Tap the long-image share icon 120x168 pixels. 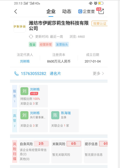tap(101, 11)
